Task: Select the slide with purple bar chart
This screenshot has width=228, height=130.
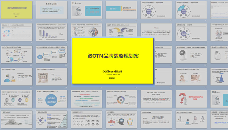Action: point(52,32)
